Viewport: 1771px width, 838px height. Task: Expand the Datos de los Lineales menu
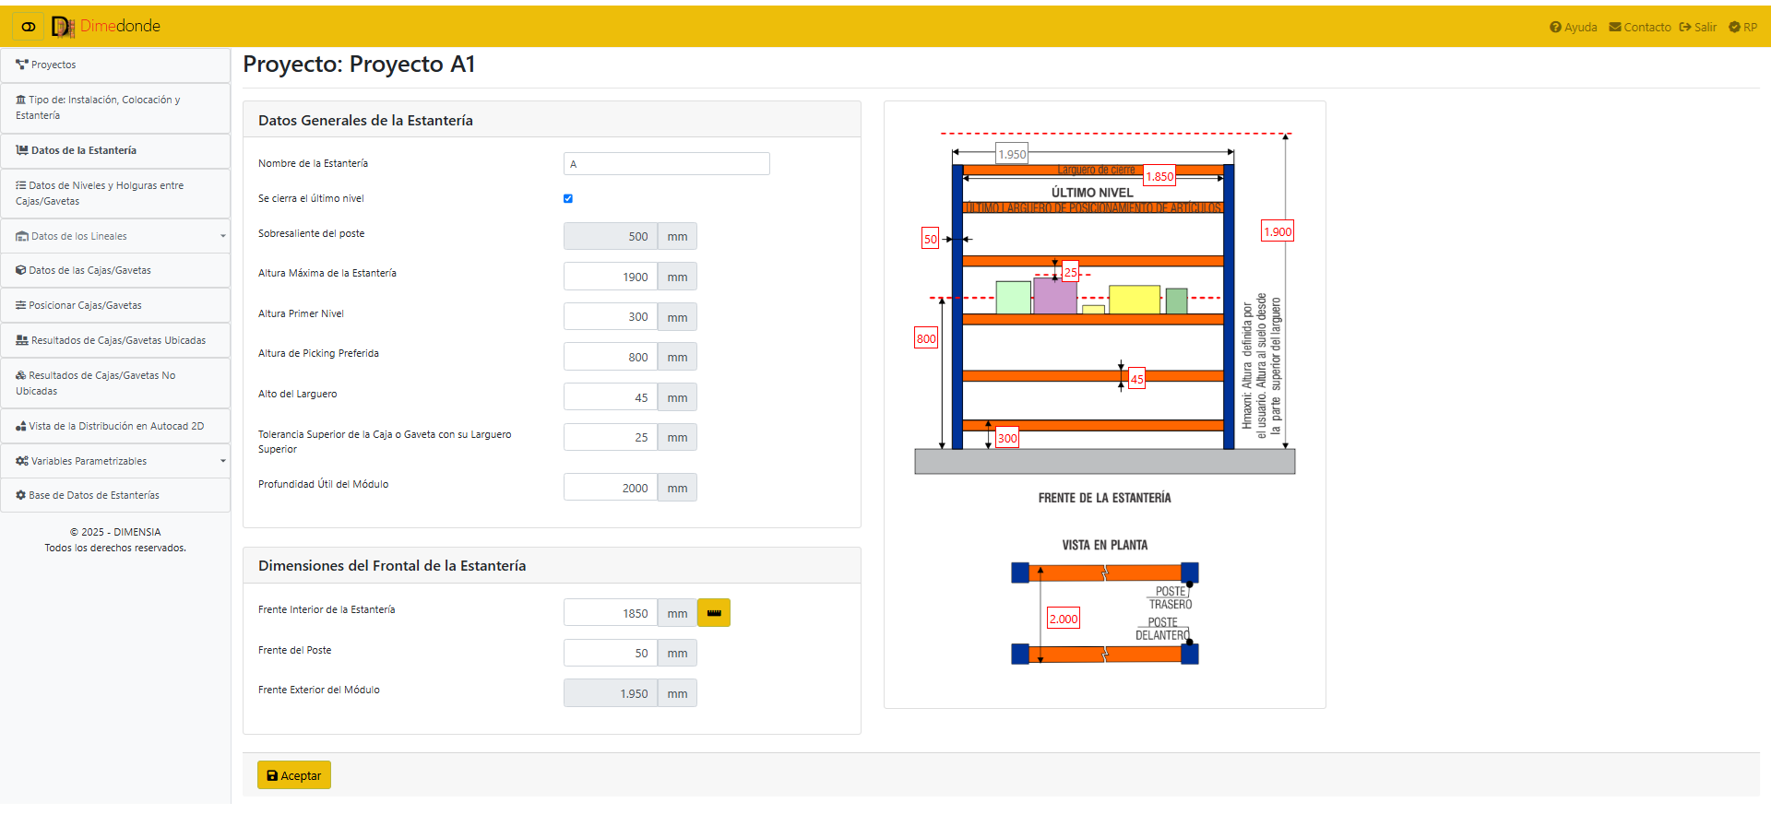pos(115,237)
